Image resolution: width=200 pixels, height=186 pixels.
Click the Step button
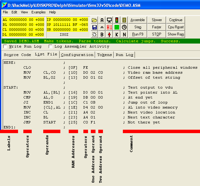137,27
